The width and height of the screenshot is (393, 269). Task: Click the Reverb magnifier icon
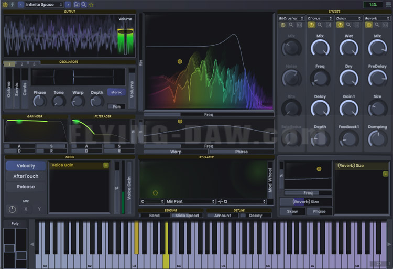pos(377,25)
